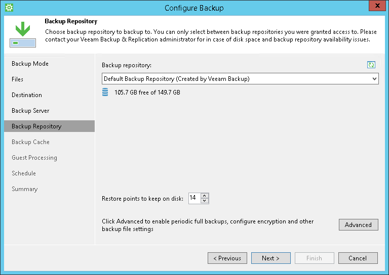Close the Configure Backup window
Image resolution: width=389 pixels, height=275 pixels.
(x=376, y=8)
